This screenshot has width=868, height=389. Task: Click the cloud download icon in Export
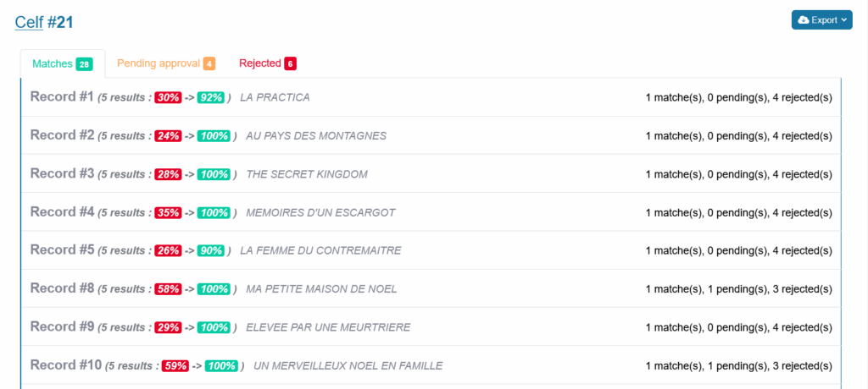pyautogui.click(x=804, y=20)
